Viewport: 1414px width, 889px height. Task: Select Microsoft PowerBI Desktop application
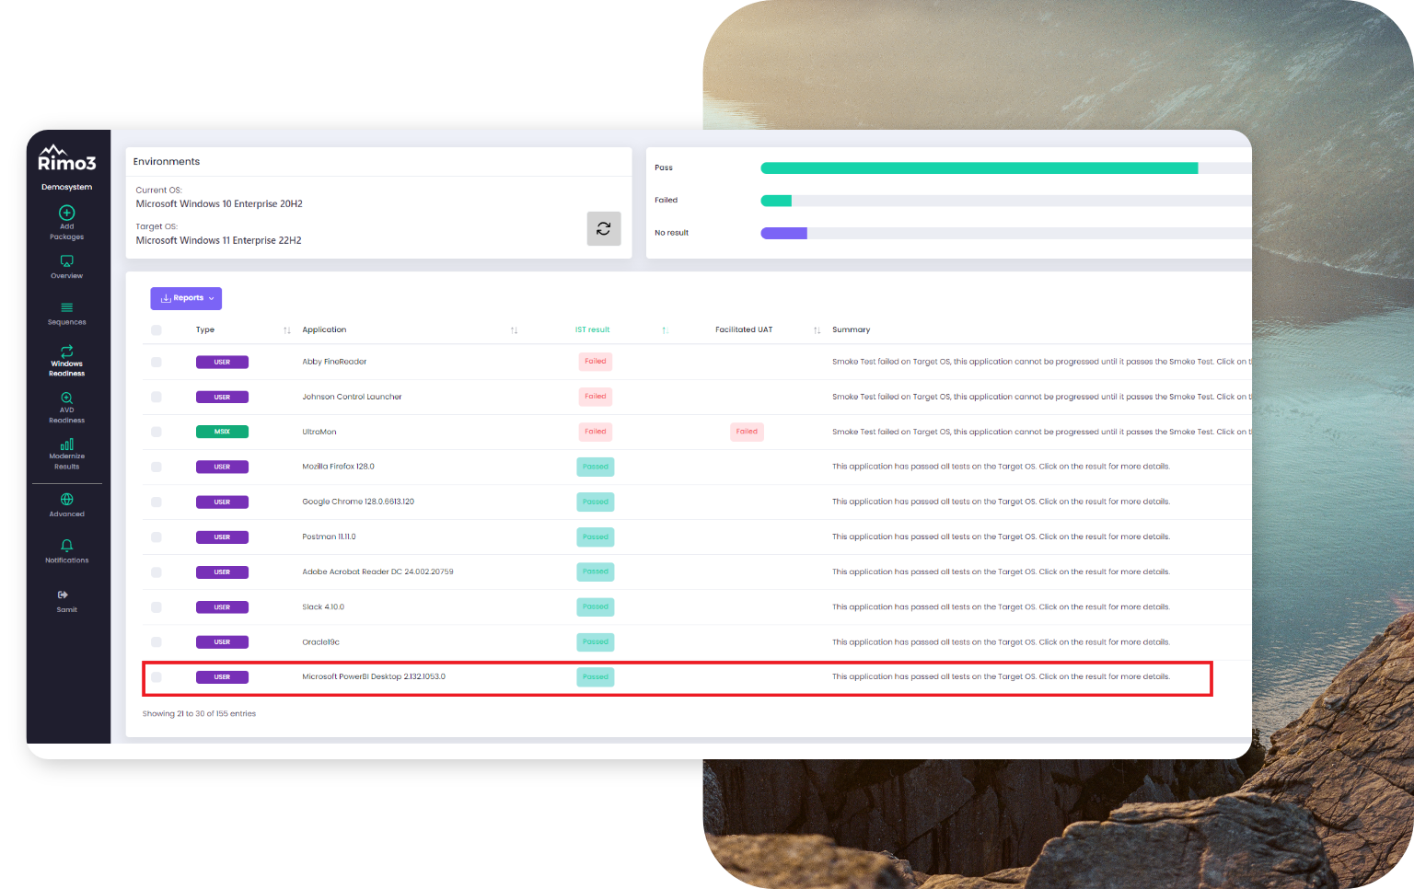pos(374,676)
